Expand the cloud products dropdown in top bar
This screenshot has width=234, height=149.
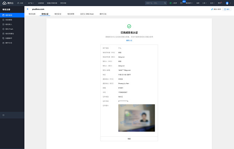pyautogui.click(x=31, y=3)
